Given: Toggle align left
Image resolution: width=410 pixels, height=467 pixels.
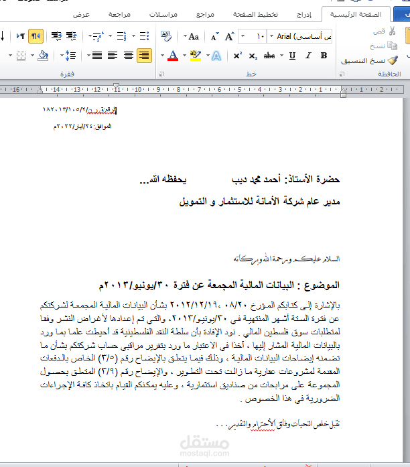Looking at the screenshot, I should pos(113,56).
